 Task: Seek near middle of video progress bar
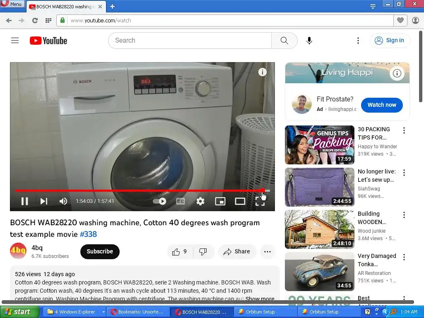[x=142, y=190]
